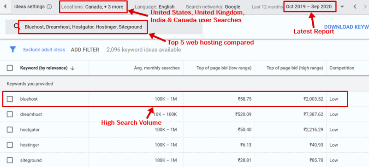Click DOWNLOAD KEYWORD button
Screen dimensions: 369x167
pyautogui.click(x=346, y=27)
